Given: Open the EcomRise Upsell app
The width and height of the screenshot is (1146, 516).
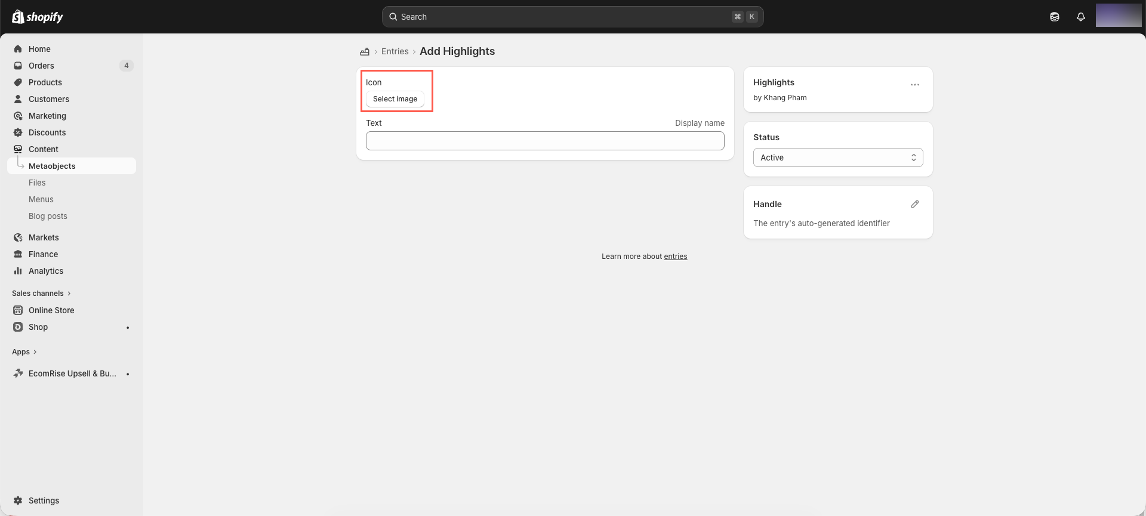Looking at the screenshot, I should pos(72,373).
